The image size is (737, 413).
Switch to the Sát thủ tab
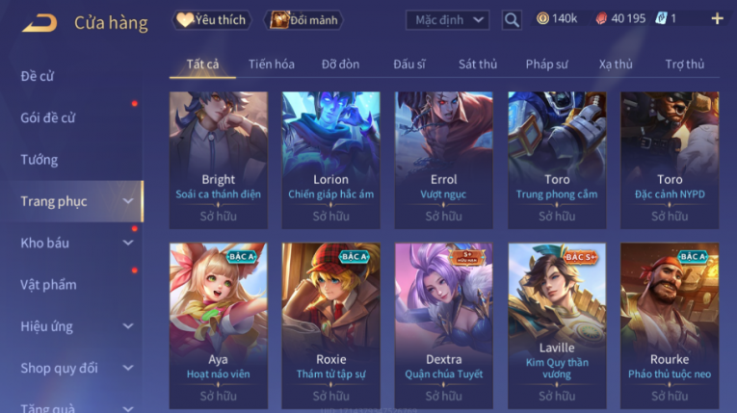pos(478,64)
